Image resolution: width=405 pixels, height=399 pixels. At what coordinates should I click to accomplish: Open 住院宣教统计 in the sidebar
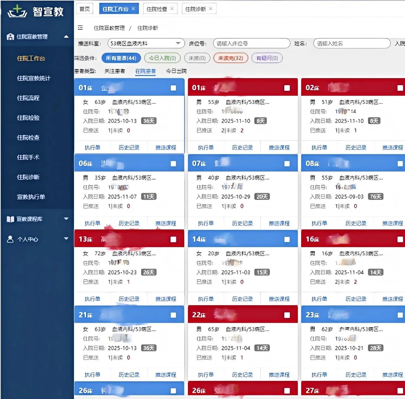[34, 78]
